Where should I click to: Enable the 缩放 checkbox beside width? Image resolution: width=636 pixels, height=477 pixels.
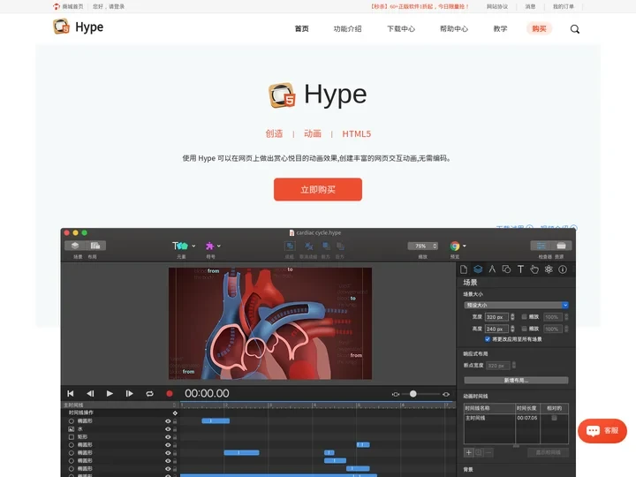pos(524,317)
